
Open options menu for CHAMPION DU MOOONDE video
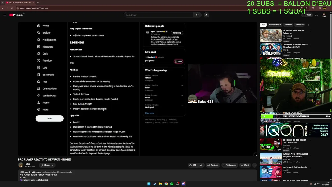311,45
